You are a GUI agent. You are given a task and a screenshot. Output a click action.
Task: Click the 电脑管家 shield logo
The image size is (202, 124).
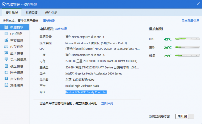(x=4, y=4)
